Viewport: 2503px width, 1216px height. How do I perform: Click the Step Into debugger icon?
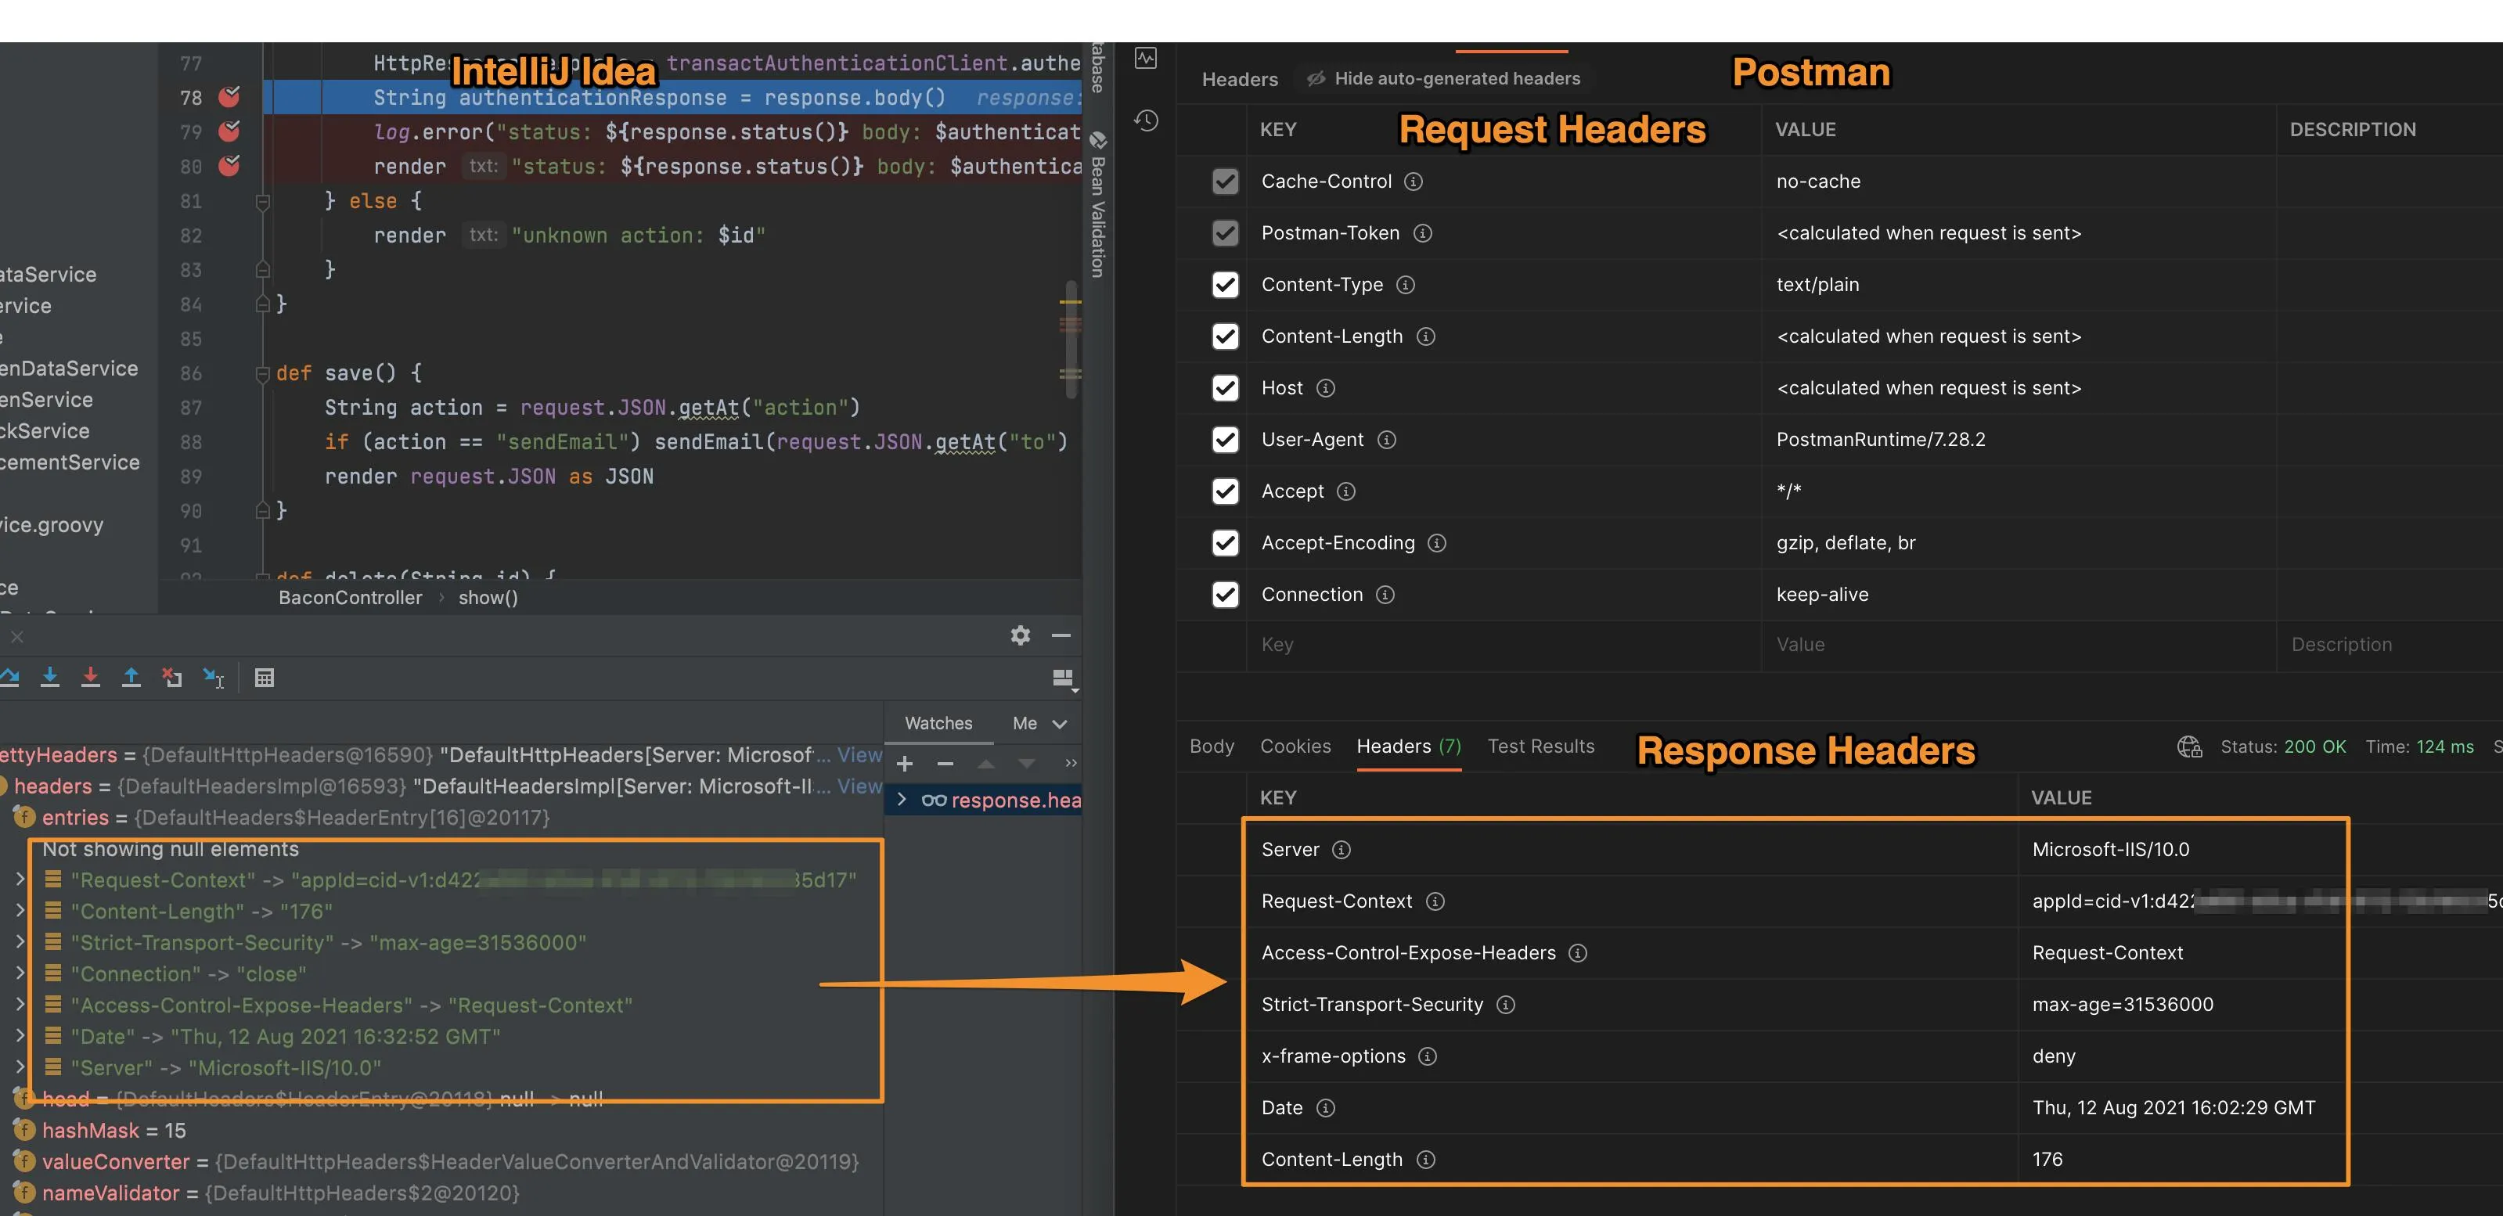pos(49,677)
